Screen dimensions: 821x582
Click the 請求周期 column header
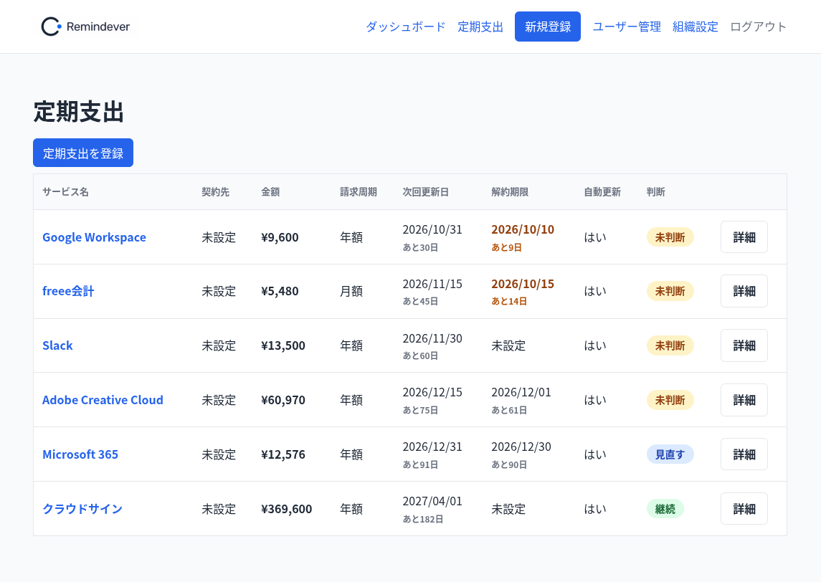[x=358, y=192]
